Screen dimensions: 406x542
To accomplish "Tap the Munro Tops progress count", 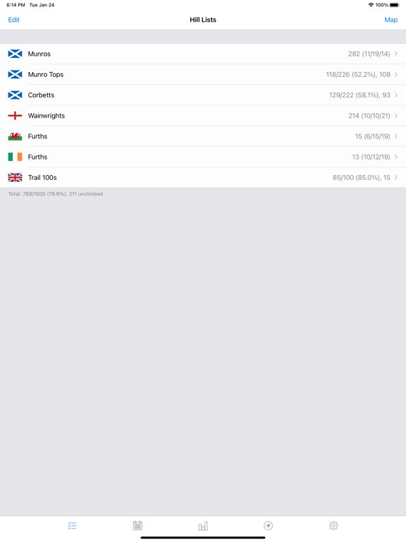I will [x=358, y=74].
